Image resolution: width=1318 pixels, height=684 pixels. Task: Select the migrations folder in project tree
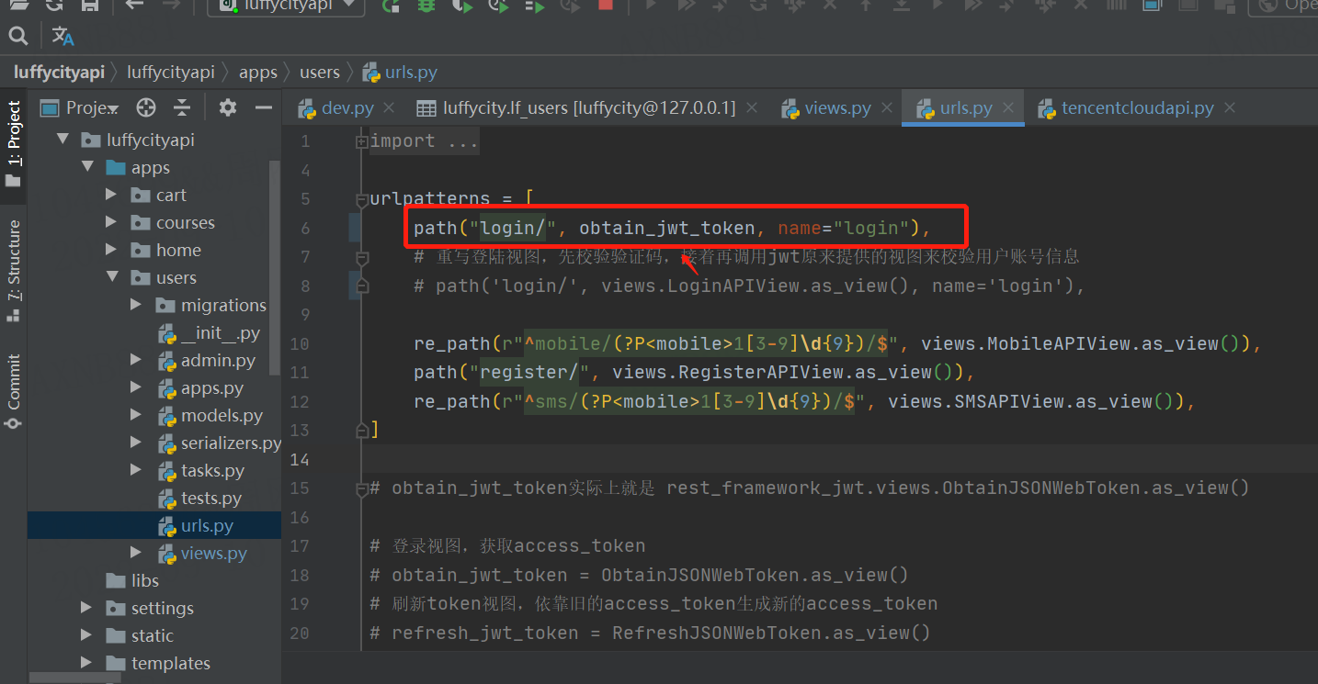pos(211,306)
